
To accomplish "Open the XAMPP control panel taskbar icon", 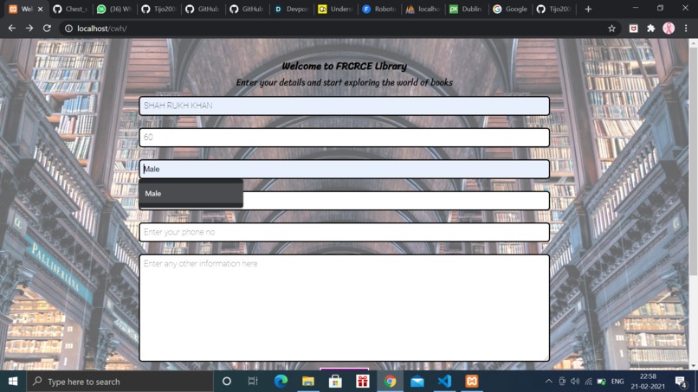I will pos(471,382).
